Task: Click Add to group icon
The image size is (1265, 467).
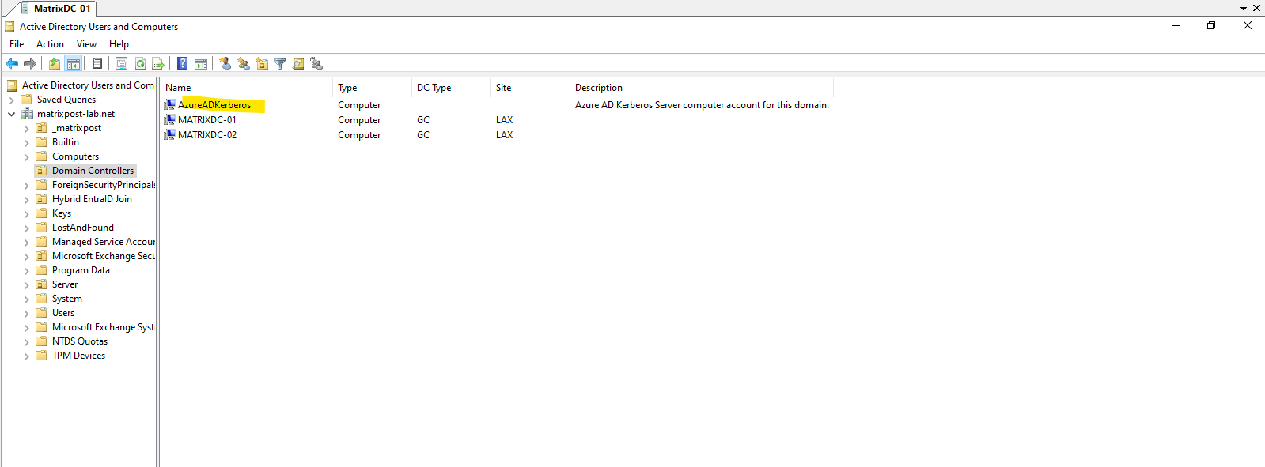Action: pos(316,64)
